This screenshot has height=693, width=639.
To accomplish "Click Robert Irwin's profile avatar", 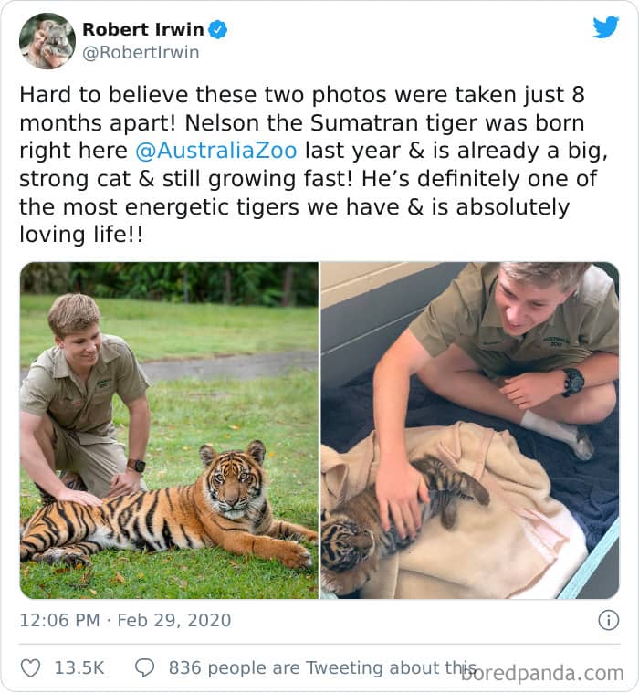I will pos(47,41).
